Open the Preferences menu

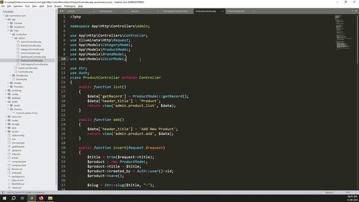pyautogui.click(x=70, y=6)
